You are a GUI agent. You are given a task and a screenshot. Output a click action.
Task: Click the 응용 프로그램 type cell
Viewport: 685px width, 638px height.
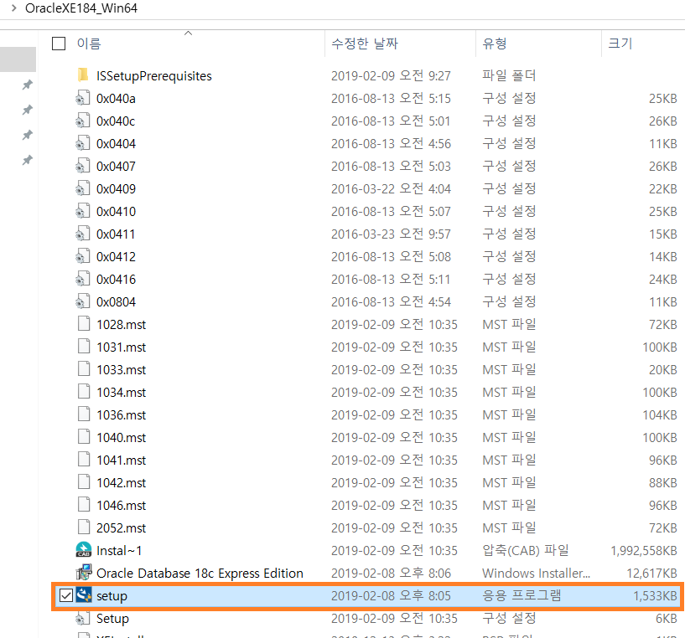(522, 595)
